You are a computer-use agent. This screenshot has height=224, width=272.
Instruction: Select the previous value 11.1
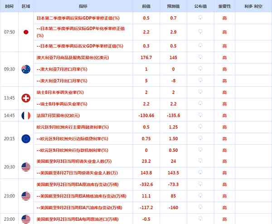point(146,196)
